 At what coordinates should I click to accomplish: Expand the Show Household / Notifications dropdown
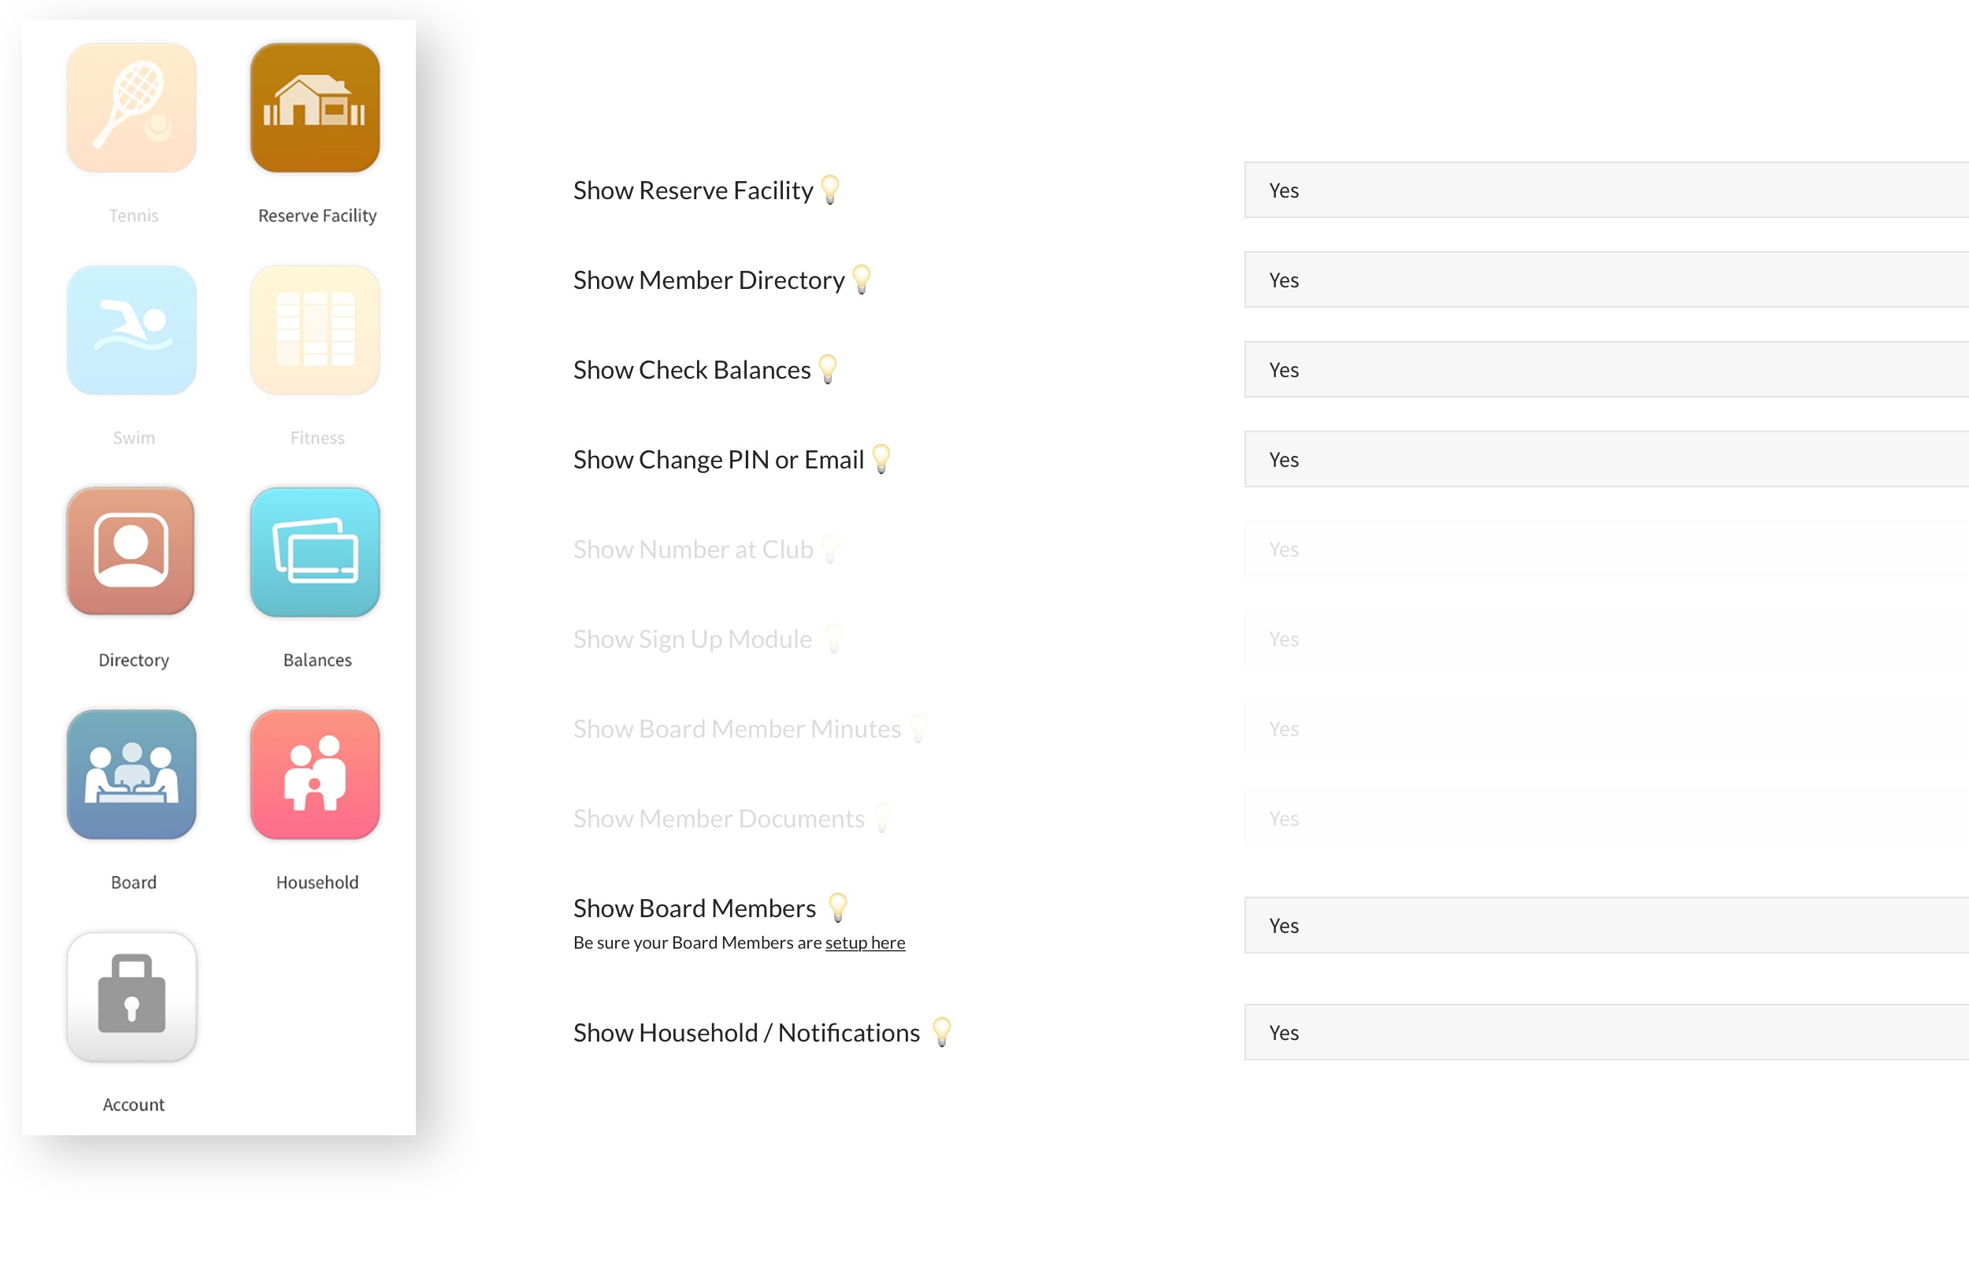pos(1605,1033)
